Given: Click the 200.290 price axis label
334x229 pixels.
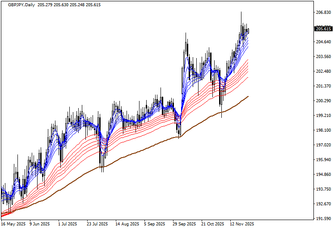Looking at the screenshot, I should 323,101.
